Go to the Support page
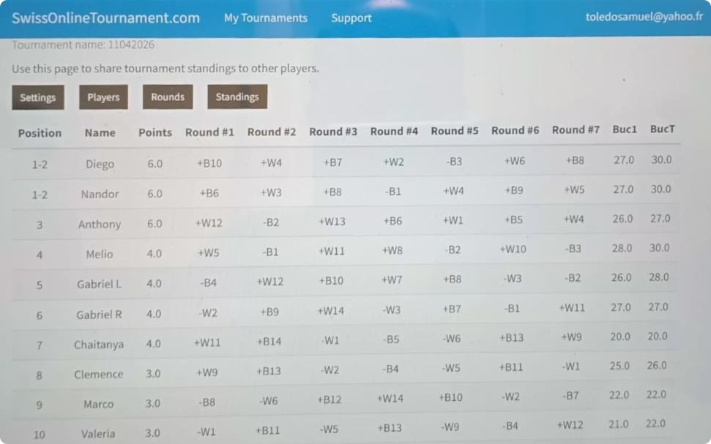Viewport: 711px width, 444px height. click(351, 18)
